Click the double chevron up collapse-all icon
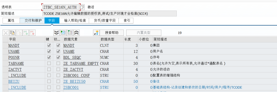Screen dimensions: 277x92 [x=76, y=33]
